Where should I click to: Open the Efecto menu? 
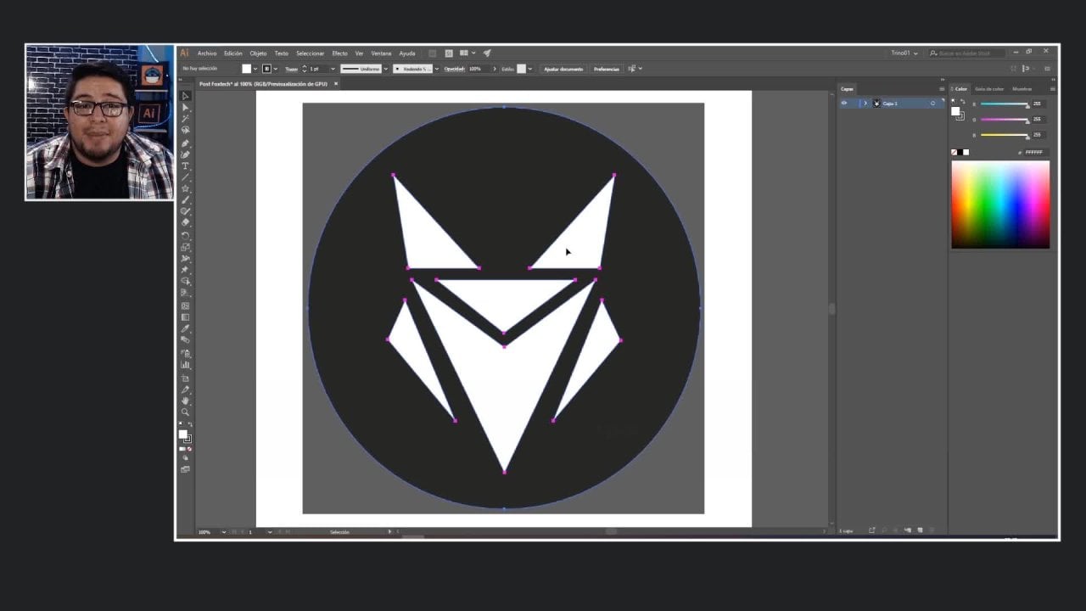pos(339,53)
